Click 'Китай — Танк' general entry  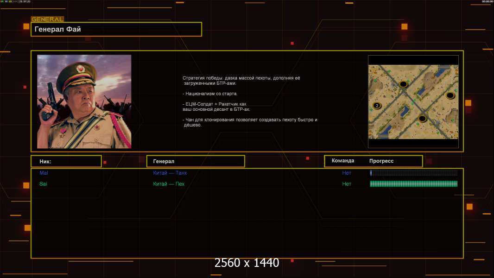click(x=170, y=173)
